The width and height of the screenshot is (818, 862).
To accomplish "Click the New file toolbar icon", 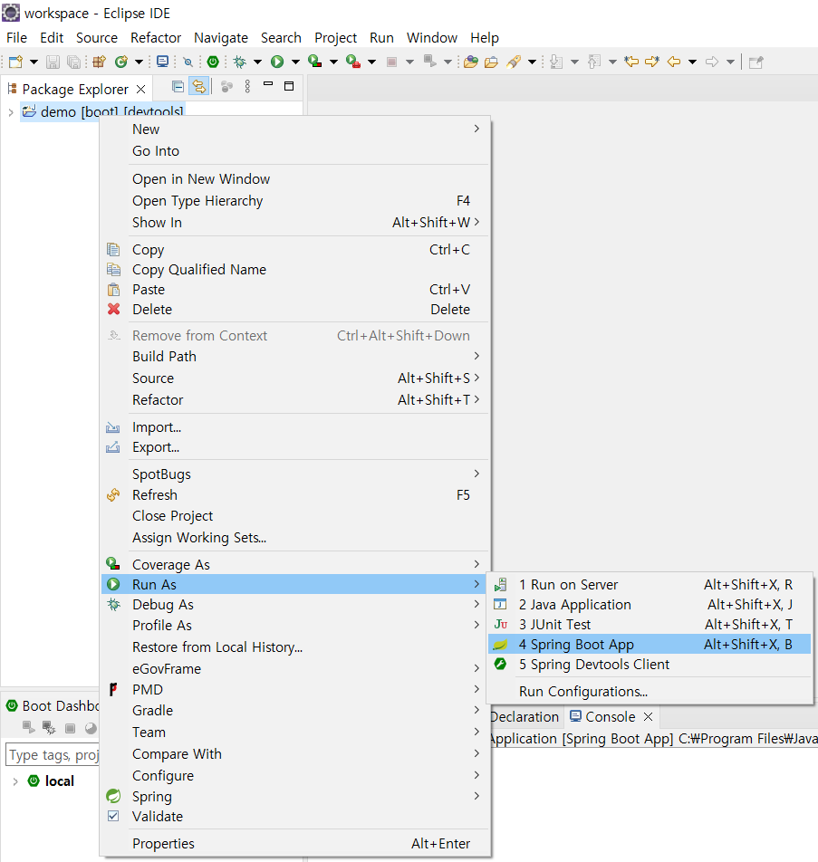I will [x=15, y=62].
